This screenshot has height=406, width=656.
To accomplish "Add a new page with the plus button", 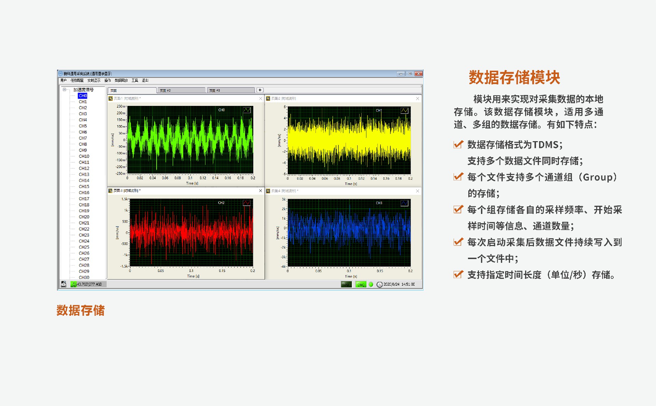I will click(260, 90).
